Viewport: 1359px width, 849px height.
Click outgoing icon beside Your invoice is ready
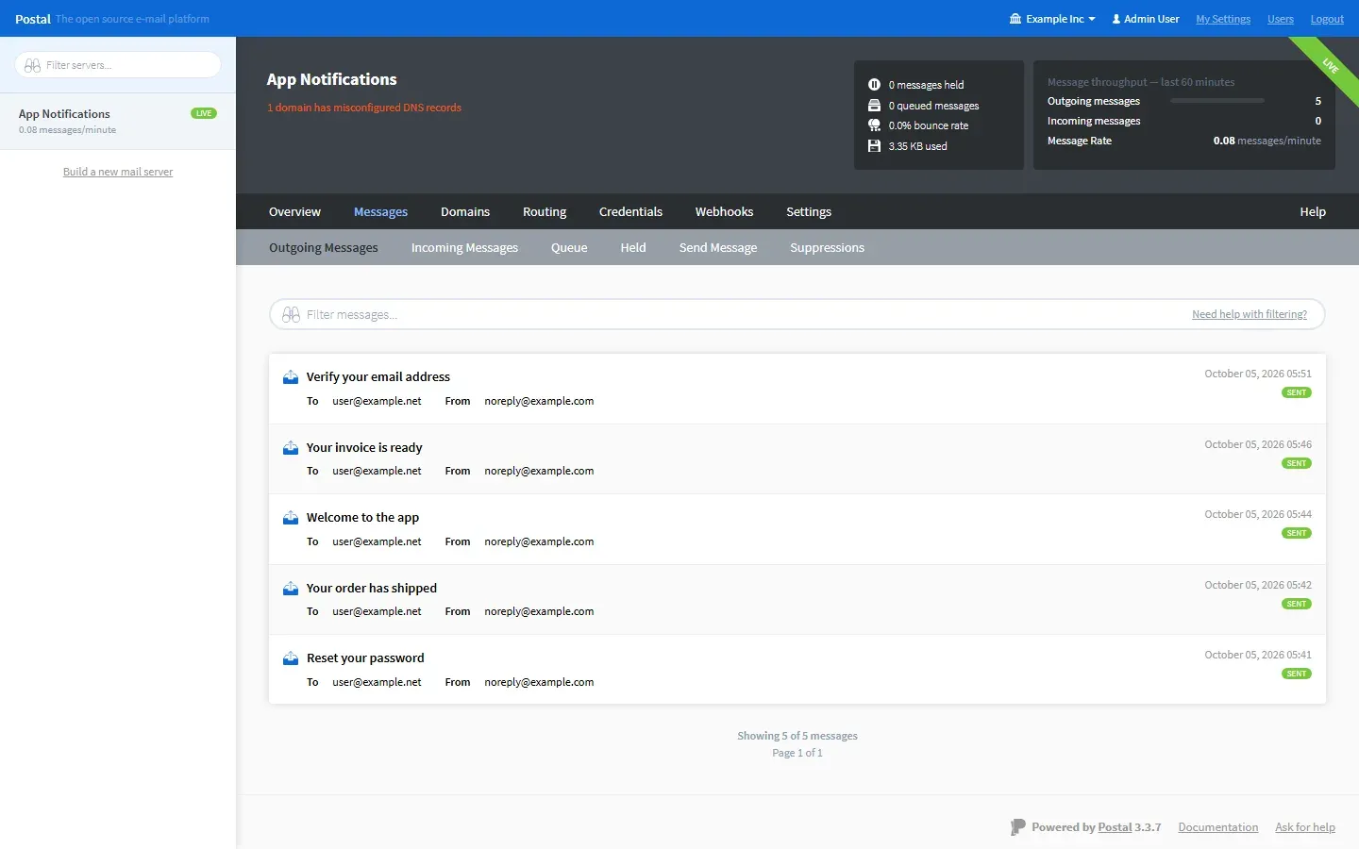291,448
